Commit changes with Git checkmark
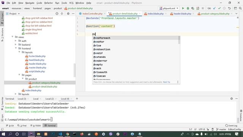This screenshot has height=137, width=243. coord(219,8)
